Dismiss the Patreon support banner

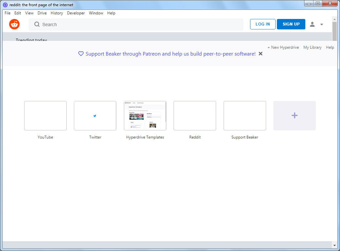(261, 54)
